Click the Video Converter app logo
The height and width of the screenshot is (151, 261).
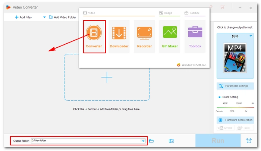(x=8, y=7)
